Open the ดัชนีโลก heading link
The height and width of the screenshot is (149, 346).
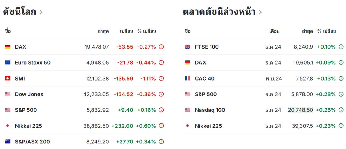(x=20, y=12)
